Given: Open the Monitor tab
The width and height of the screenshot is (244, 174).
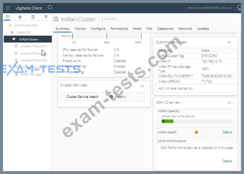Looking at the screenshot, I should (x=80, y=29).
